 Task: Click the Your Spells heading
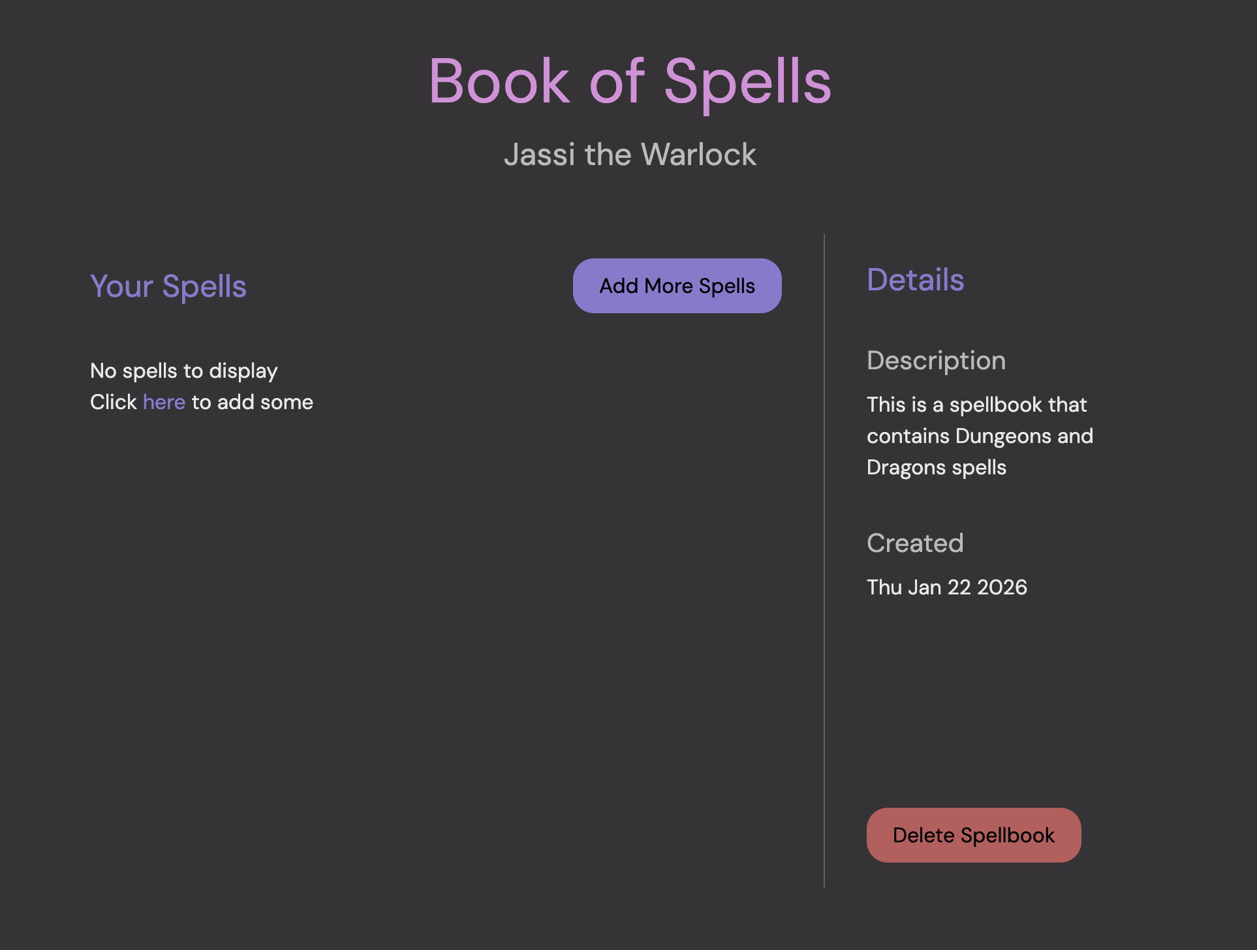(x=168, y=286)
